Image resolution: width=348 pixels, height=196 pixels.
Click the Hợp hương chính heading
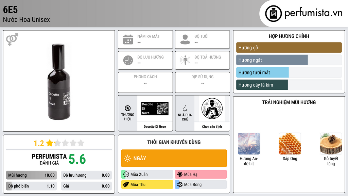point(289,36)
